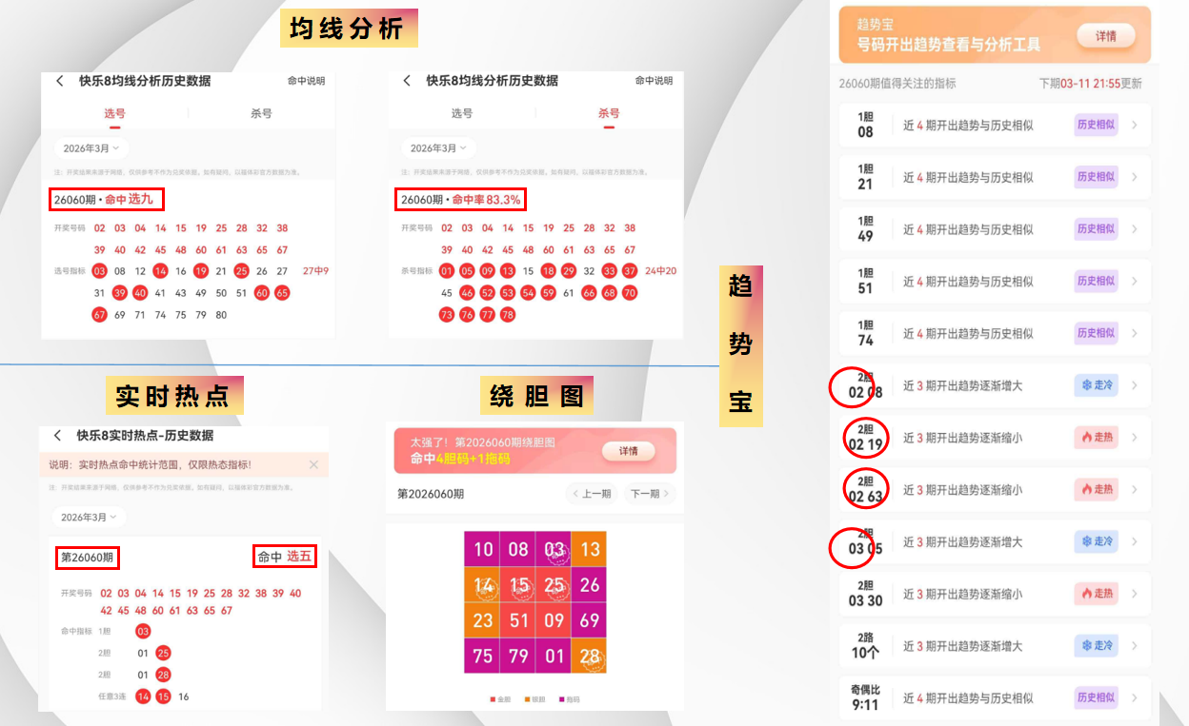Tap 详情 on the 绕胆图 banner
1189x726 pixels.
coord(629,450)
